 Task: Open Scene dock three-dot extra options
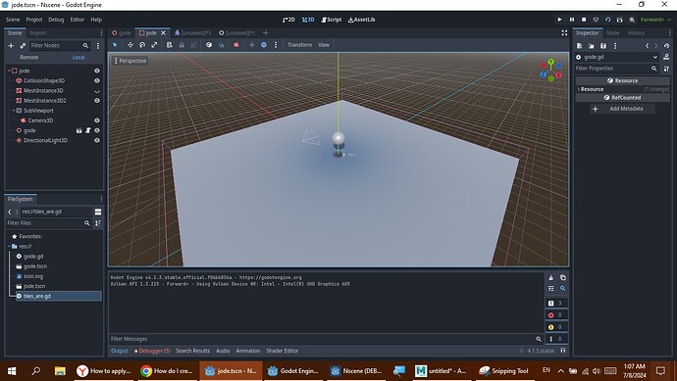[x=98, y=46]
